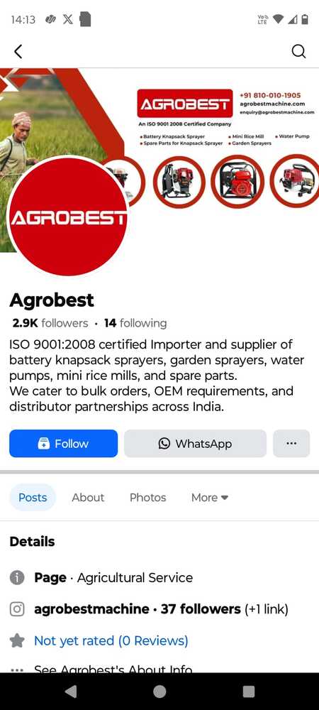Tap the star rating icon

point(17,640)
